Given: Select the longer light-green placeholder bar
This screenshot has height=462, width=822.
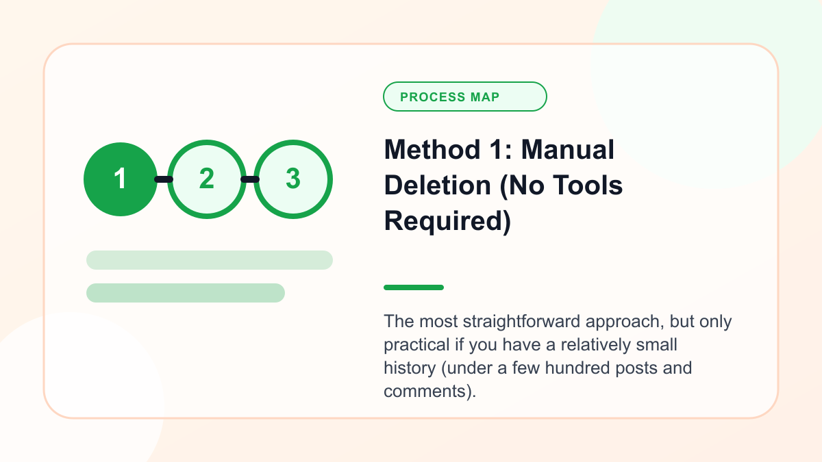Looking at the screenshot, I should (x=210, y=260).
